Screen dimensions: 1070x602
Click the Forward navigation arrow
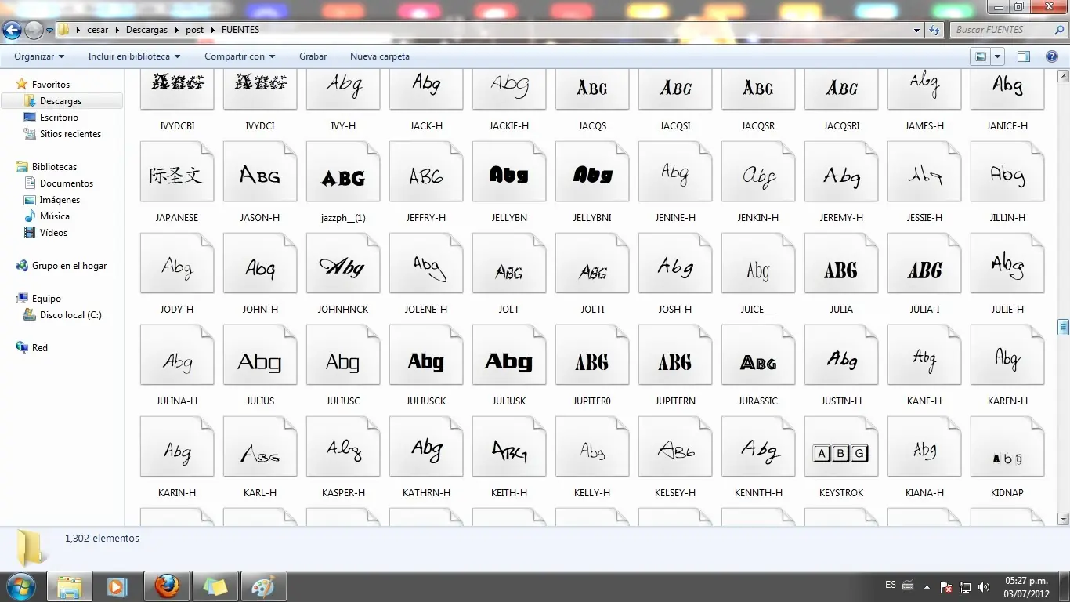coord(34,30)
